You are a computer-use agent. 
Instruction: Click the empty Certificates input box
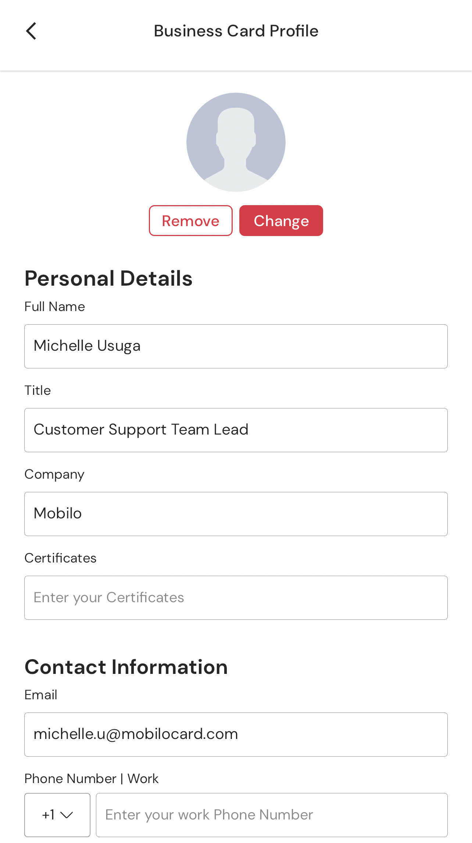[236, 597]
